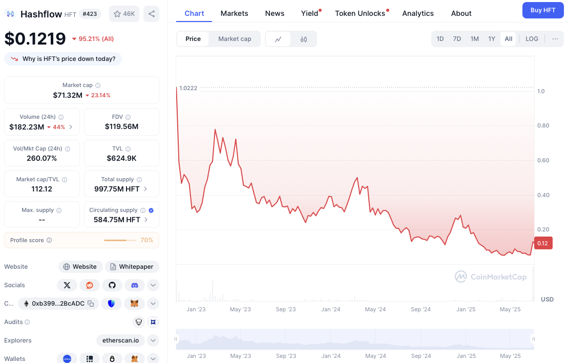568x363 pixels.
Task: Toggle LOG scale on chart
Action: 532,39
